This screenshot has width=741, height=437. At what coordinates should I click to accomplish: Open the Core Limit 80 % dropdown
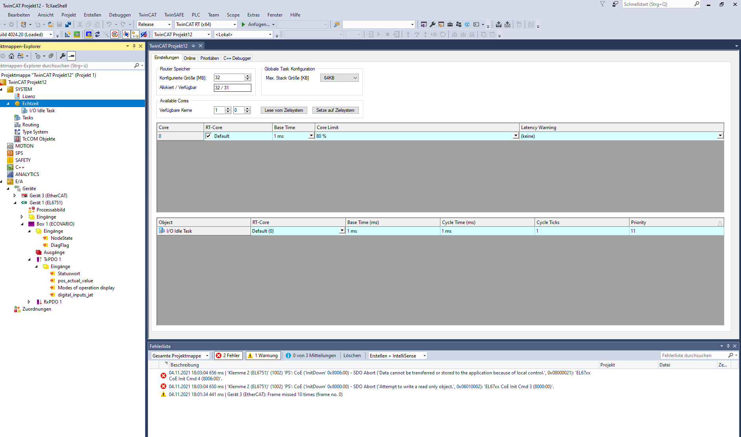point(516,136)
